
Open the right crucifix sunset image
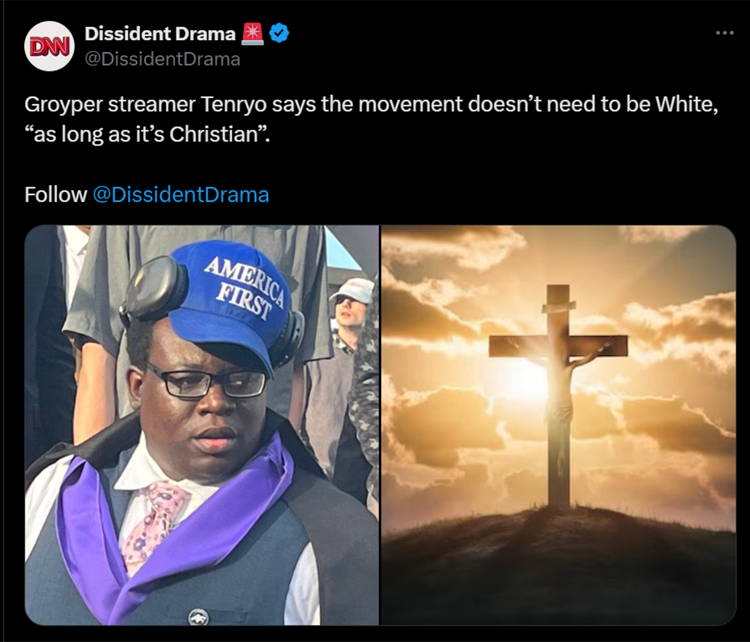(x=559, y=425)
